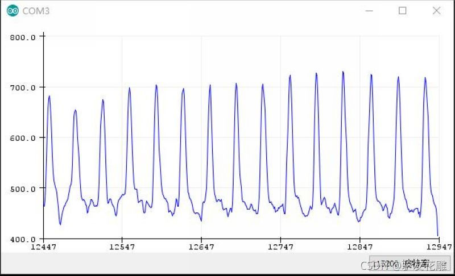Viewport: 455px width, 276px height.
Task: Click the Arduino logo icon in title bar
Action: click(13, 11)
